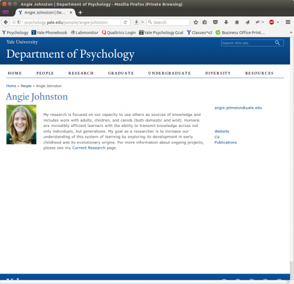Go to browser home page icon
Image resolution: width=294 pixels, height=284 pixels.
click(237, 22)
